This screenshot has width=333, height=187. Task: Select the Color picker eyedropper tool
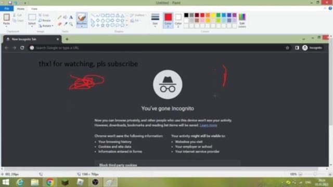pos(66,24)
